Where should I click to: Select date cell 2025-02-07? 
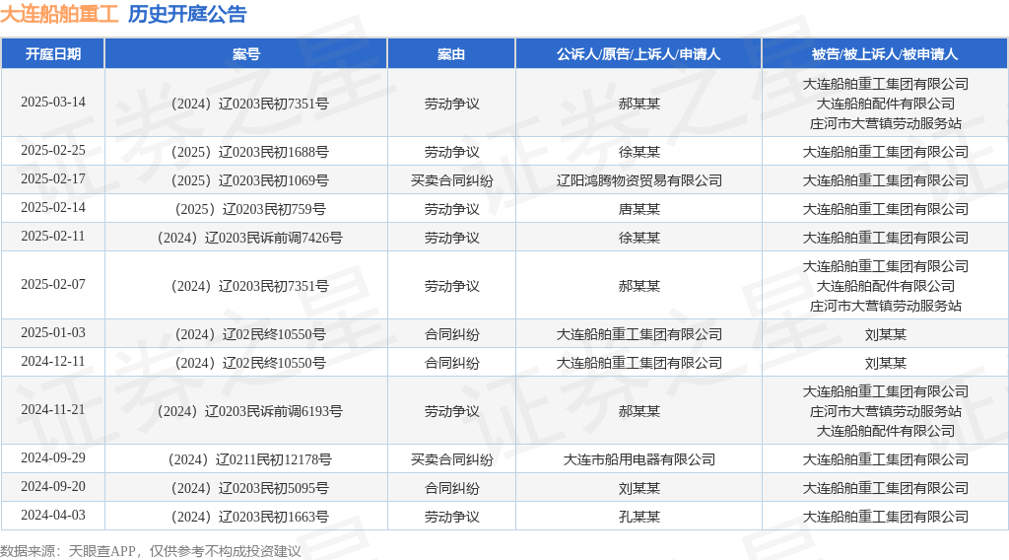tap(53, 285)
